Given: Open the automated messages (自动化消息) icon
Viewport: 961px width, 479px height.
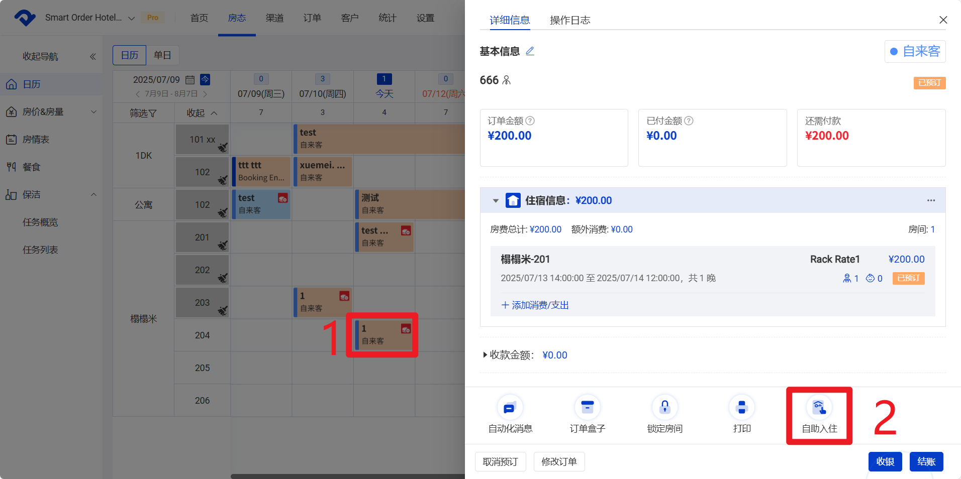Looking at the screenshot, I should (510, 408).
